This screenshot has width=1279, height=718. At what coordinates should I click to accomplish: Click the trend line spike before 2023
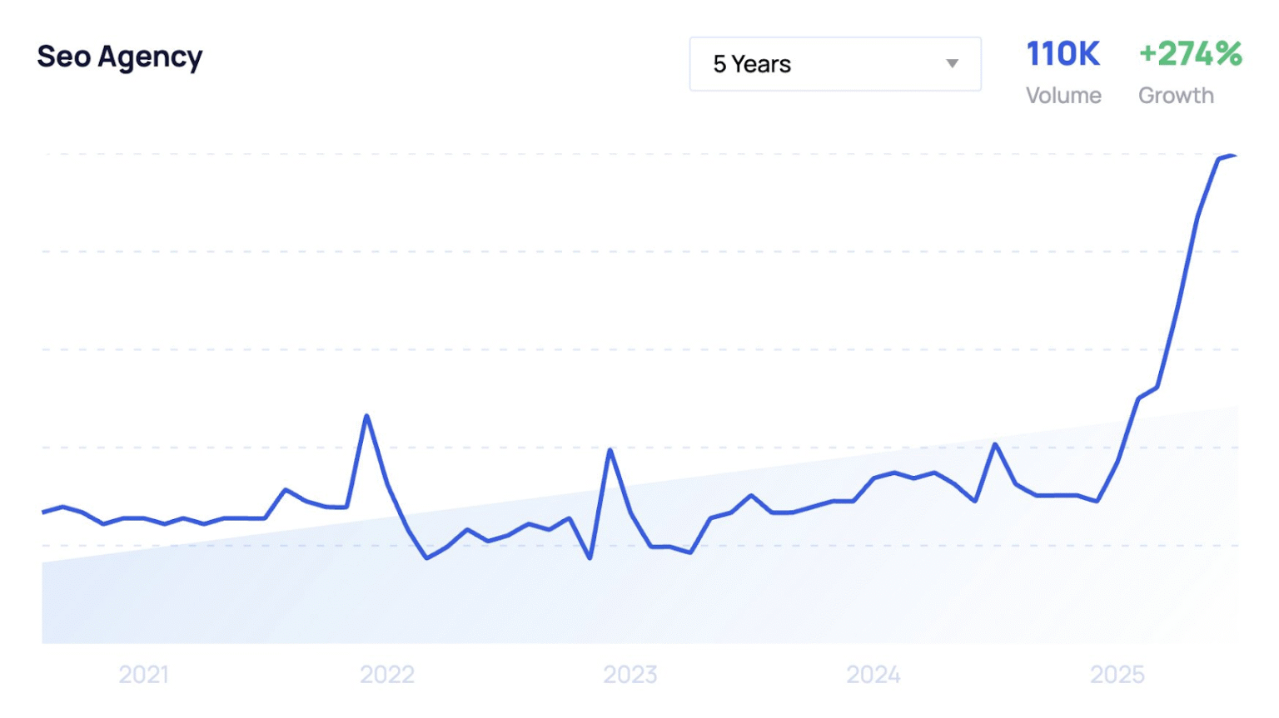coord(610,450)
